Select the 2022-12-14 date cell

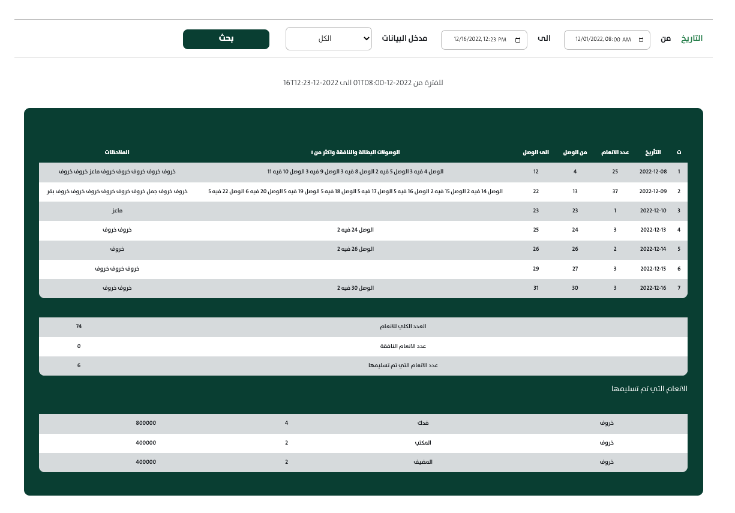[653, 249]
